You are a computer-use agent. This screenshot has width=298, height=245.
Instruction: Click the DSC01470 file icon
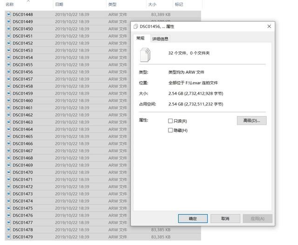[9, 172]
